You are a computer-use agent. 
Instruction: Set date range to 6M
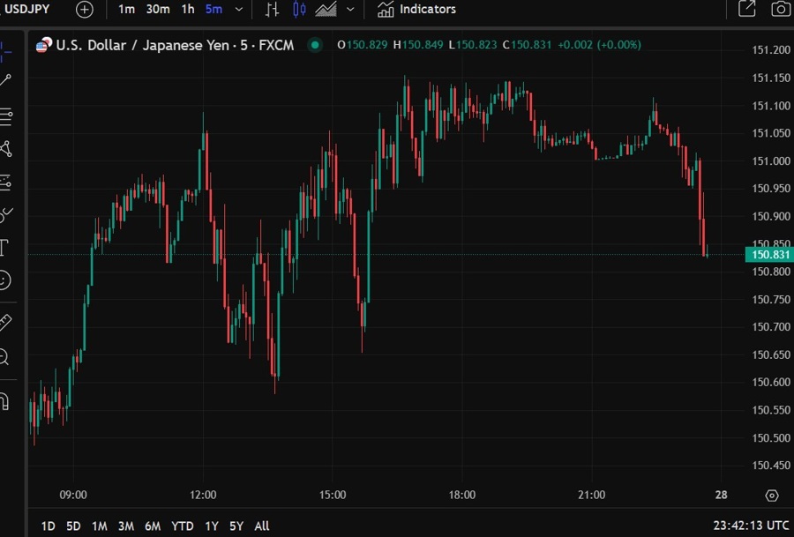click(153, 526)
